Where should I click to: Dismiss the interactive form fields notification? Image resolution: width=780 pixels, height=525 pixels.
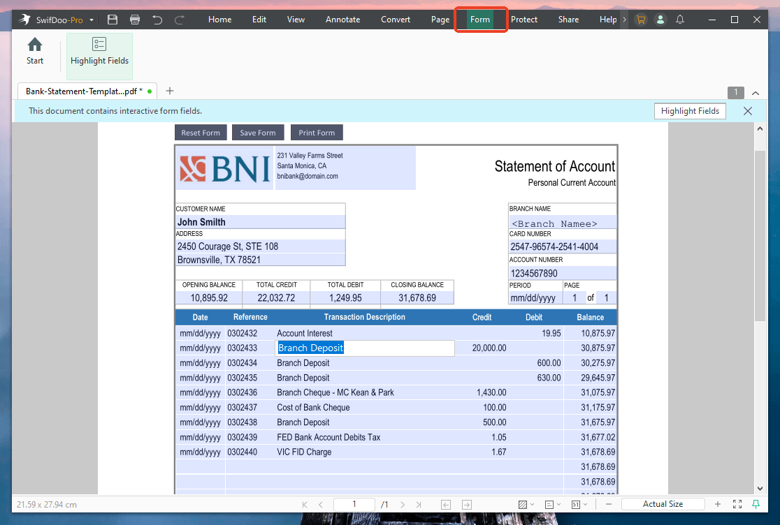click(x=748, y=111)
